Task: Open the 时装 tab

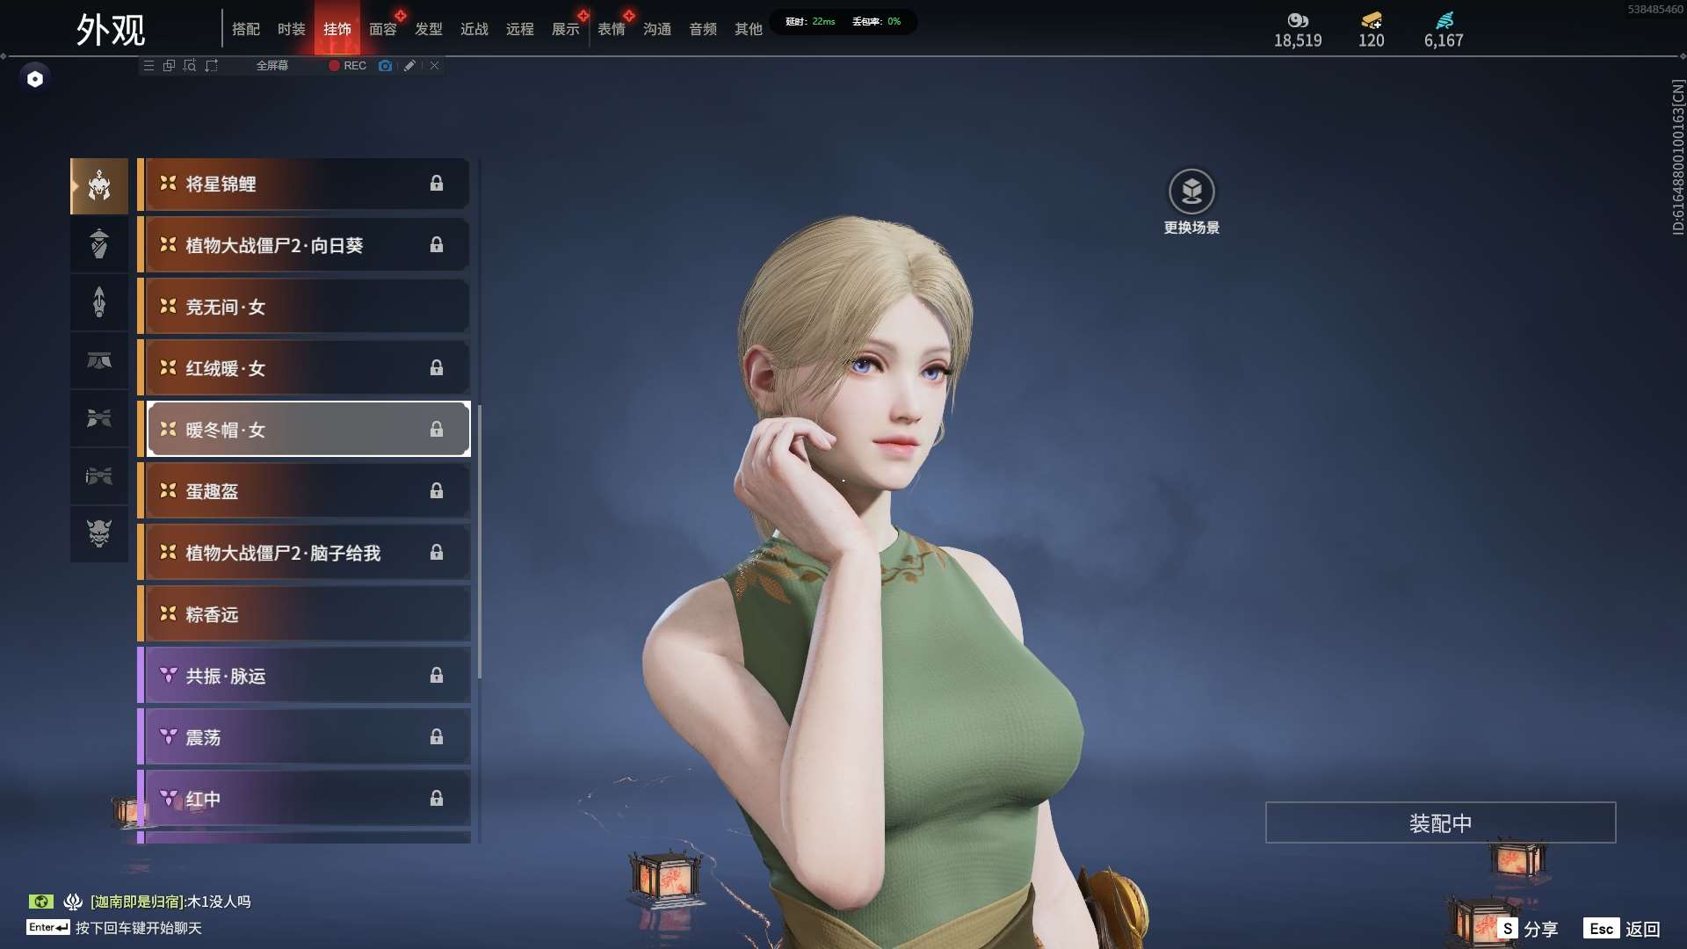Action: [x=292, y=29]
